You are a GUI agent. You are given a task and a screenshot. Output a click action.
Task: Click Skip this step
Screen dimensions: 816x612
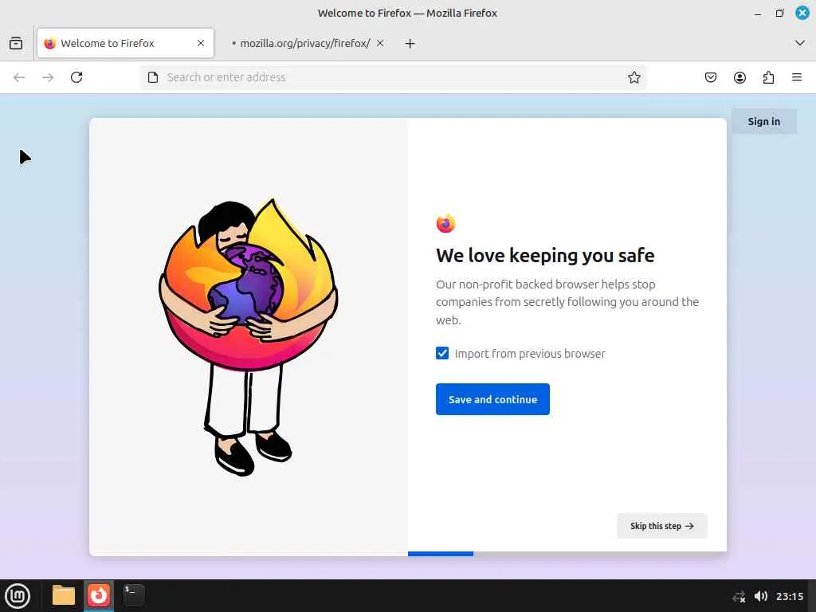662,526
